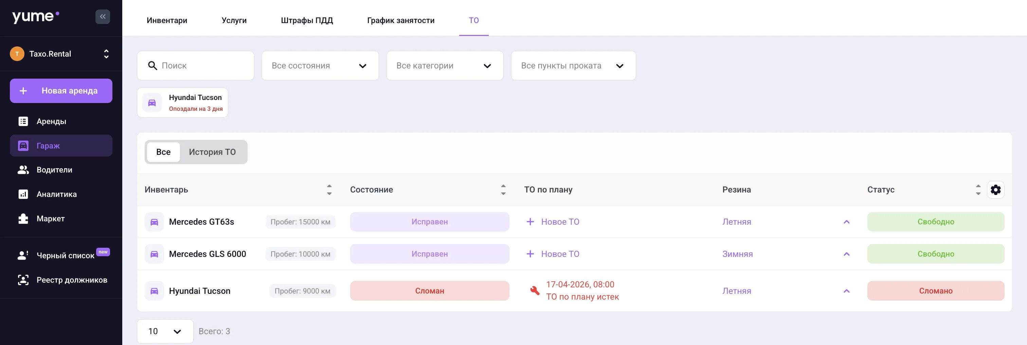
Task: Click the plus icon in Новая аренда
Action: pyautogui.click(x=23, y=91)
